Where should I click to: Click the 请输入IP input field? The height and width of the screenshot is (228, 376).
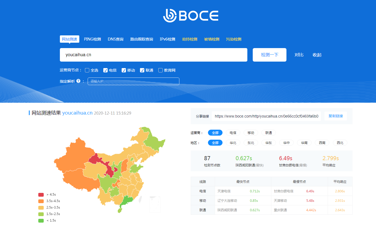pos(133,81)
